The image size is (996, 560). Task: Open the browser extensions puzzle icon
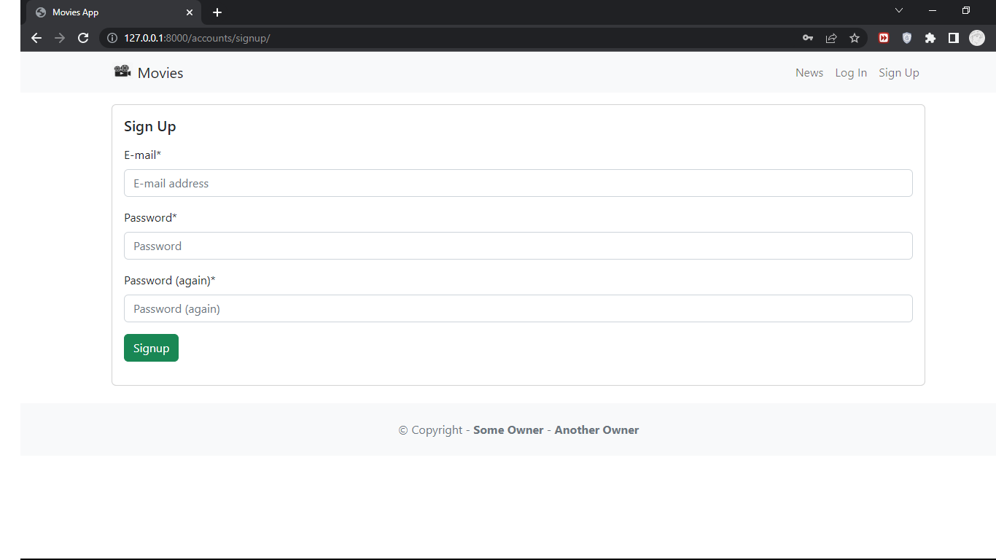tap(930, 38)
